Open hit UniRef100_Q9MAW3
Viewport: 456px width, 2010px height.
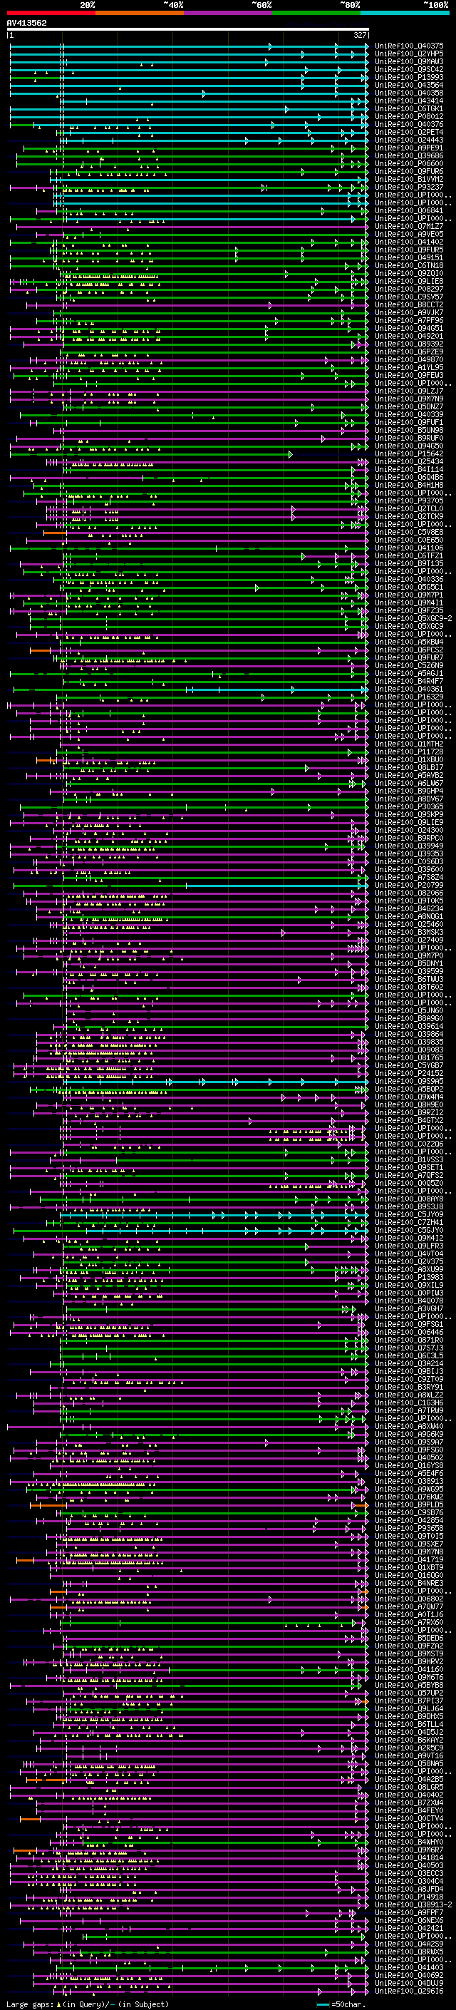(409, 61)
